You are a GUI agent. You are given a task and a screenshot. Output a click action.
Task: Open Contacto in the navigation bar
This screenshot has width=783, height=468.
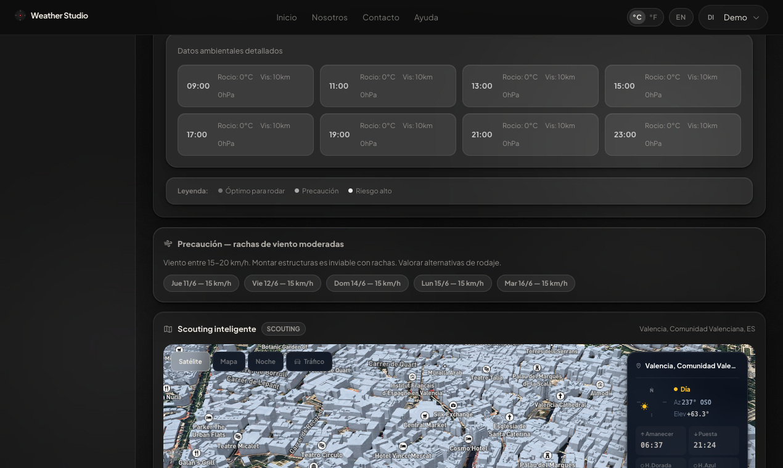(x=381, y=17)
